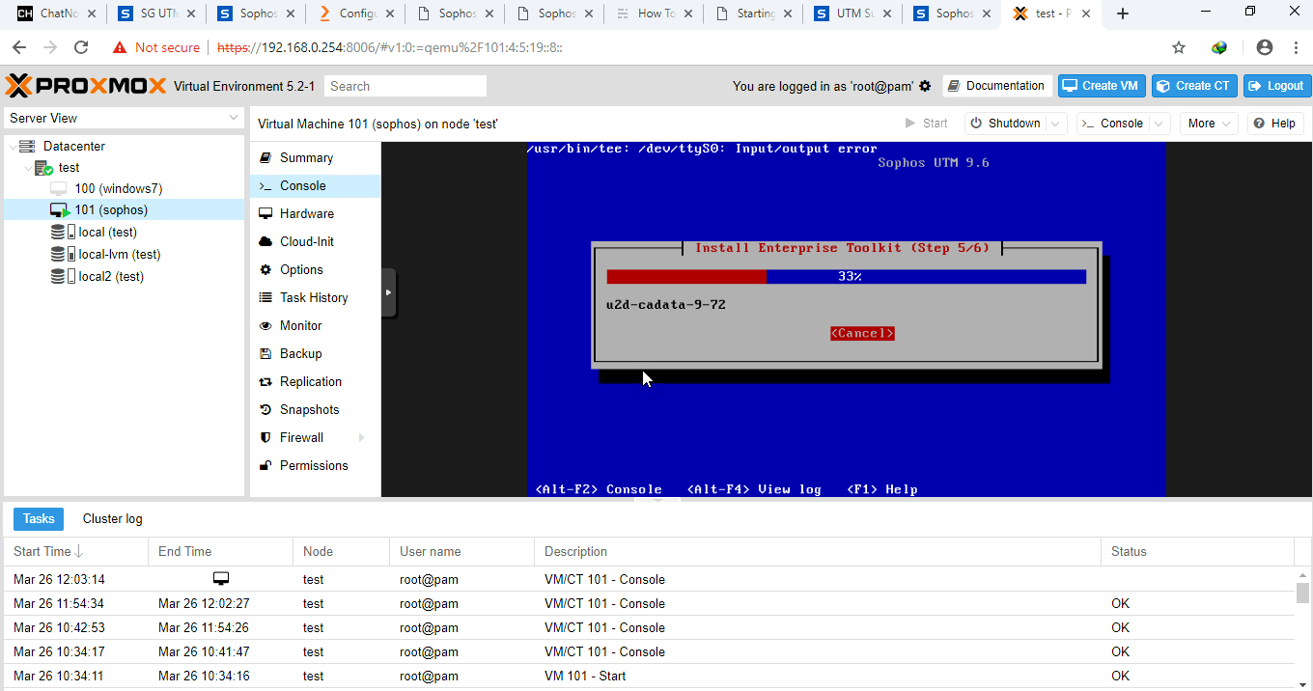Click the Task History list icon
The image size is (1313, 691).
[265, 297]
